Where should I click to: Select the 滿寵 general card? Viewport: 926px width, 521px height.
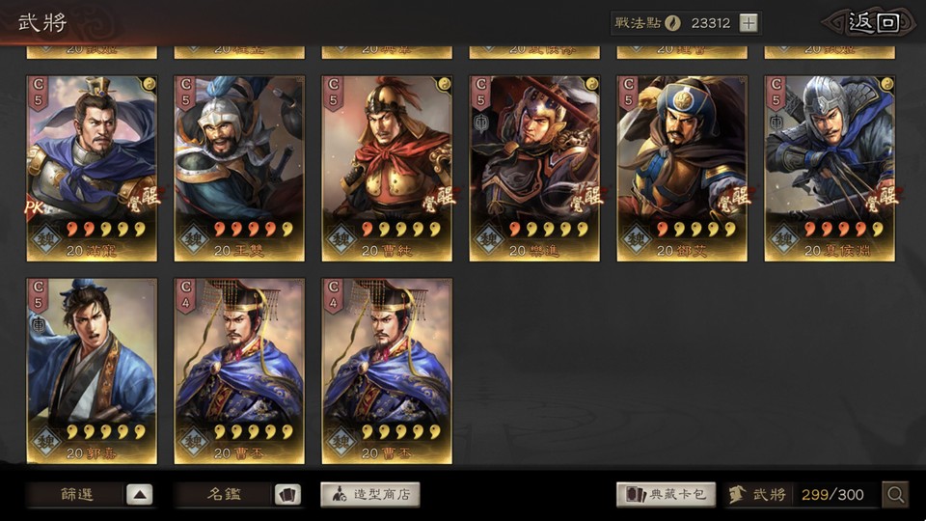(x=92, y=168)
